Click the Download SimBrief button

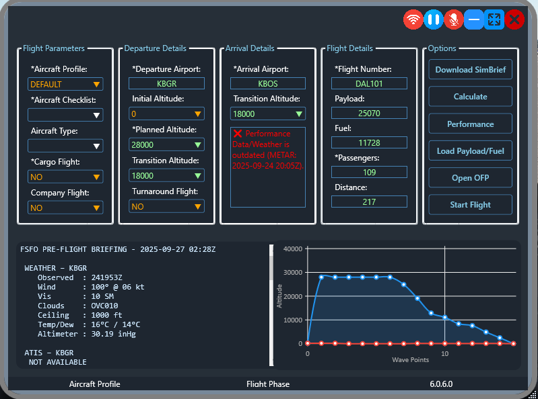point(470,70)
